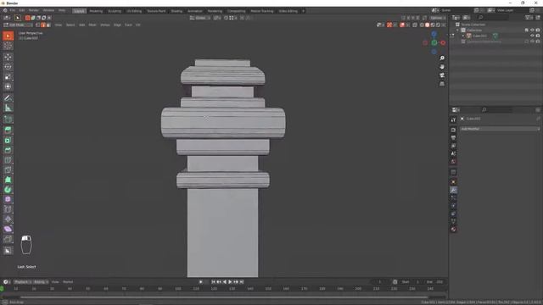Click the pan view hand icon

pyautogui.click(x=442, y=67)
